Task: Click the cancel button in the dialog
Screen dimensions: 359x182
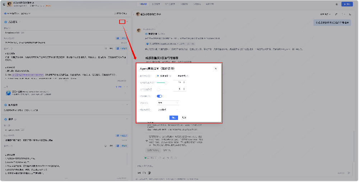Action: pyautogui.click(x=184, y=118)
